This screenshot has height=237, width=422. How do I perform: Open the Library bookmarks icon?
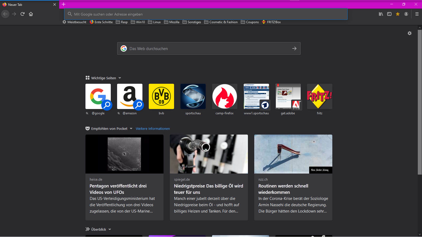381,14
